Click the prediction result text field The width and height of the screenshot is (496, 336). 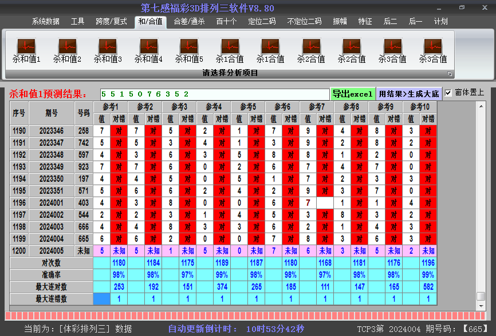click(x=214, y=94)
